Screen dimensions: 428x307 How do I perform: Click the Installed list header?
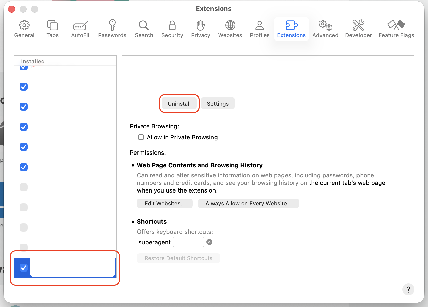(x=33, y=61)
